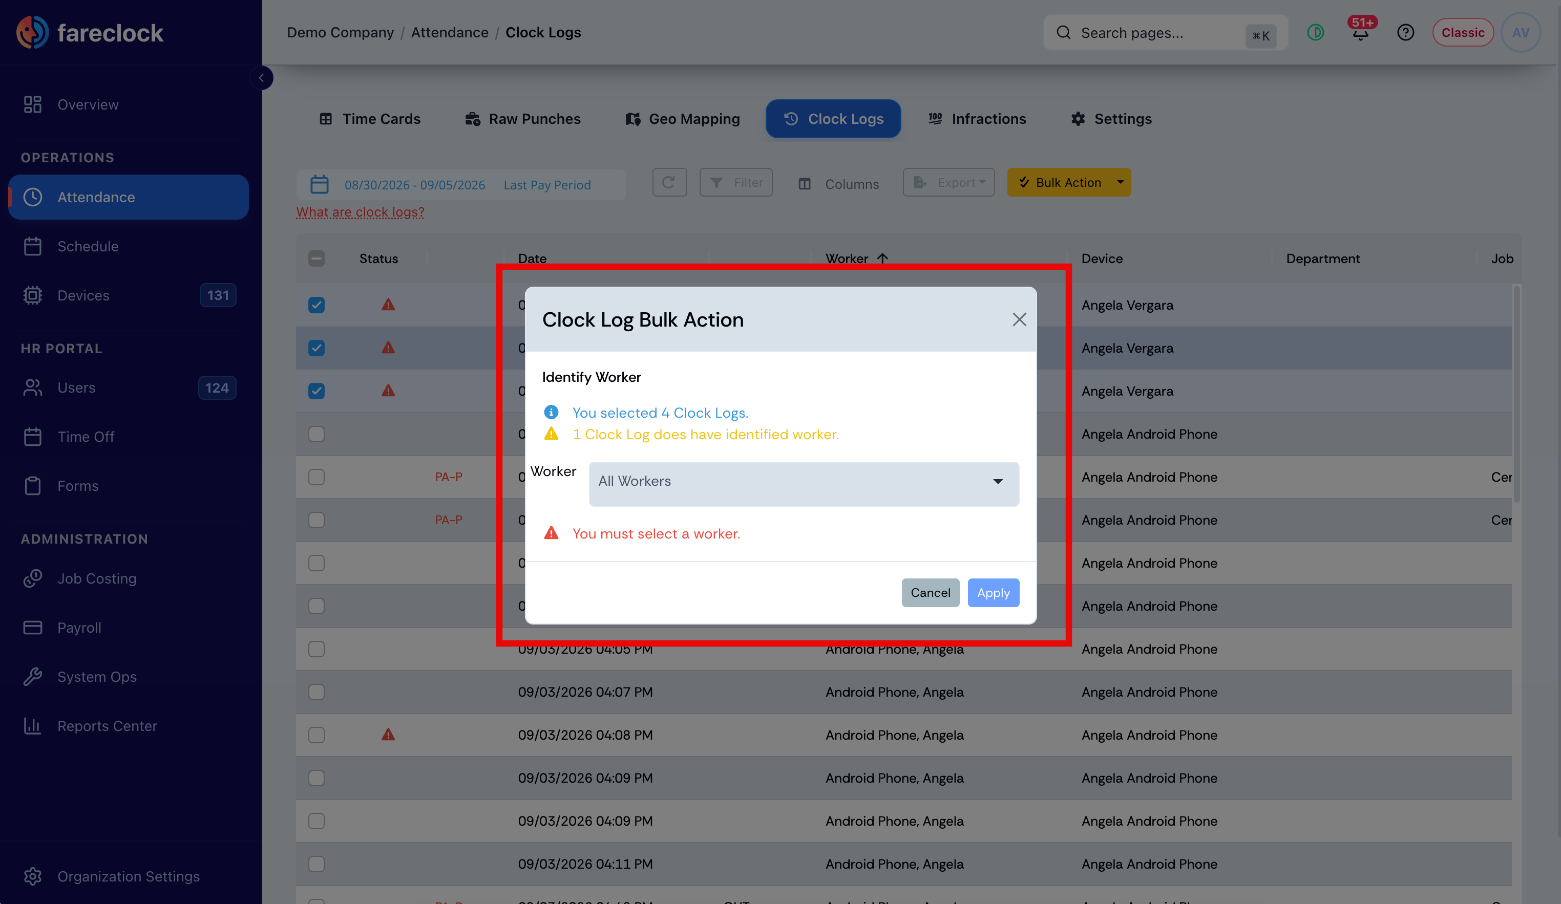Uncheck the first Angela Vergara row checkbox
1561x904 pixels.
(x=316, y=305)
